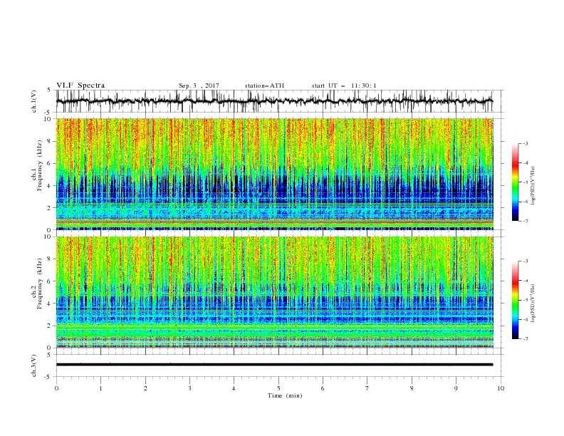The width and height of the screenshot is (564, 436).
Task: Click the ch.2 frequency tick '10'
Action: click(x=48, y=237)
